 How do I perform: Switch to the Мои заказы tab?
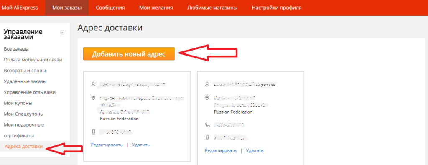67,8
